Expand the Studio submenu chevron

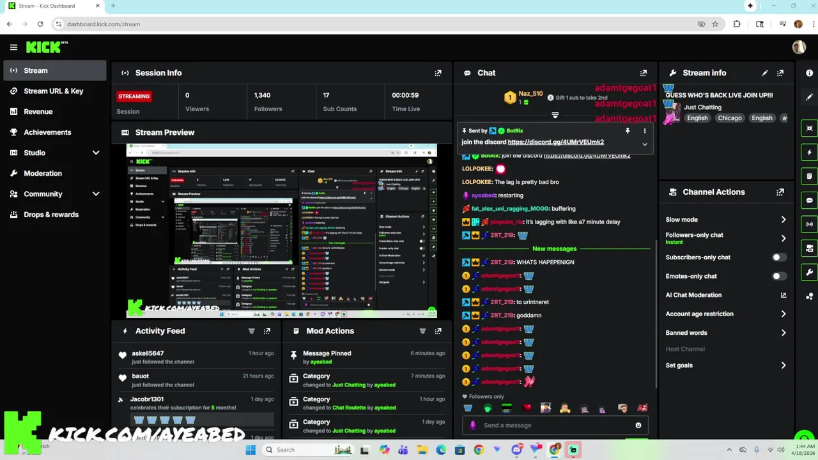[96, 153]
